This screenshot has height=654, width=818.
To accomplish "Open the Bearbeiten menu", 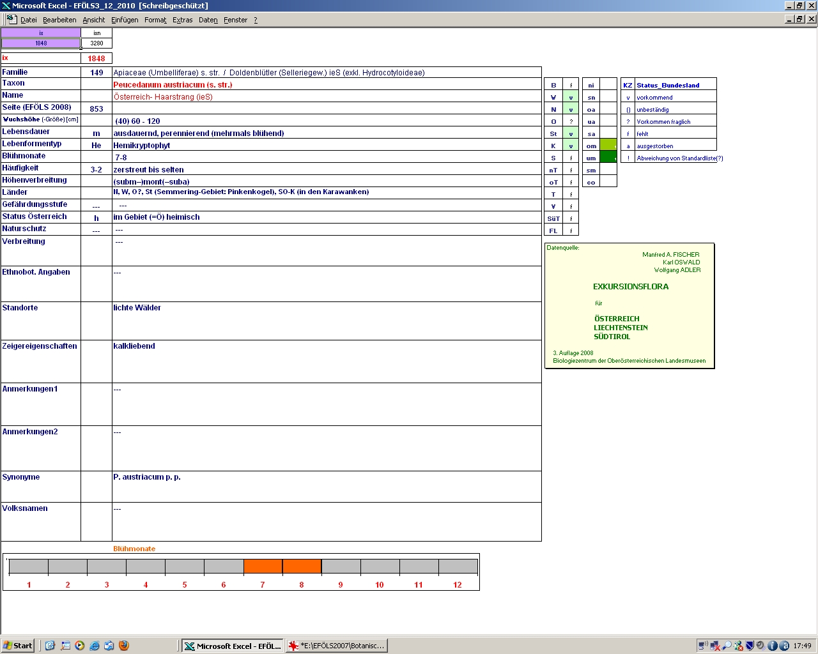I will click(x=59, y=20).
